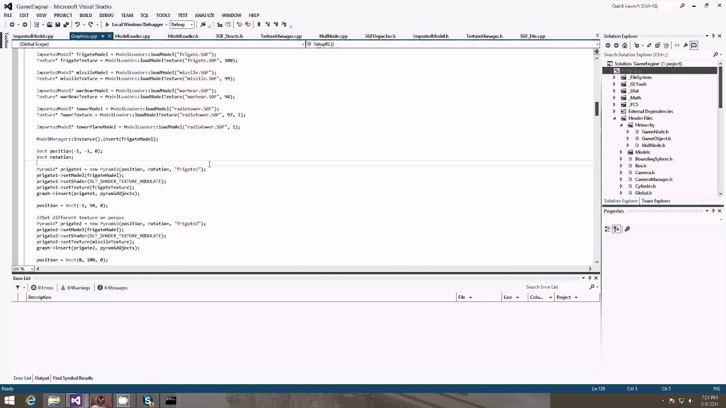Click the Redo toolbar icon
The height and width of the screenshot is (408, 726).
point(91,24)
